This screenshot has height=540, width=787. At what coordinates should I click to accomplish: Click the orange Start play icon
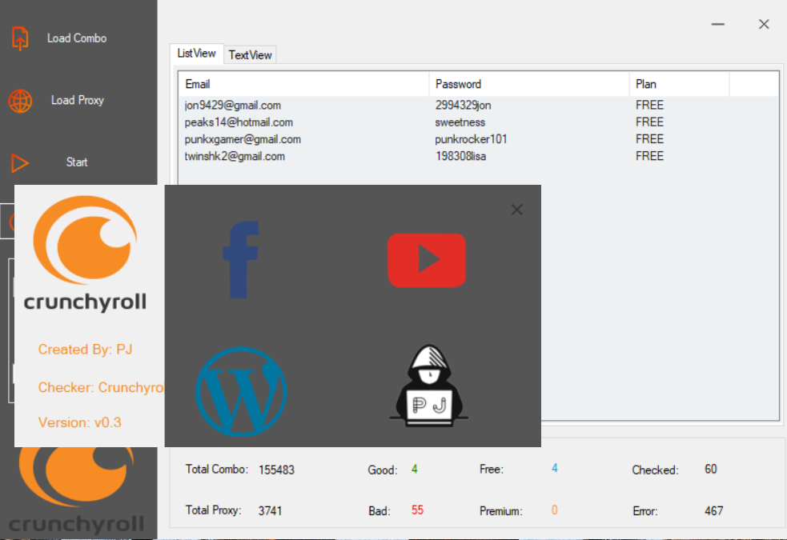point(19,163)
